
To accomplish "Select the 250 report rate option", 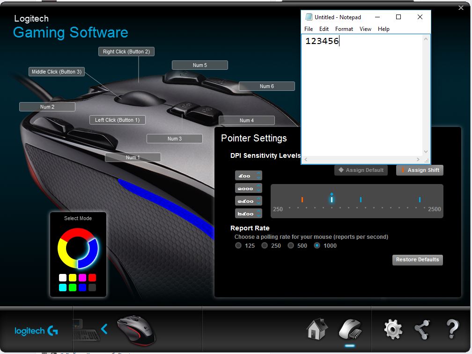I will point(265,246).
